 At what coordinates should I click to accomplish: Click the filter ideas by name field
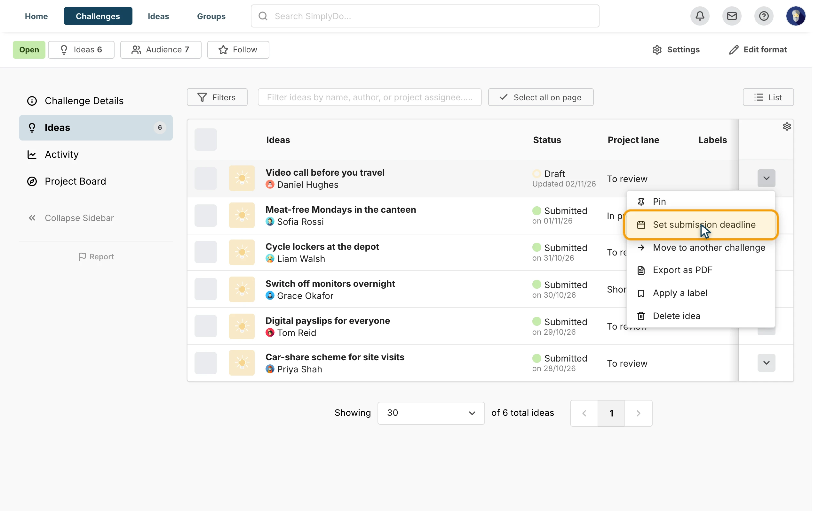[x=370, y=97]
